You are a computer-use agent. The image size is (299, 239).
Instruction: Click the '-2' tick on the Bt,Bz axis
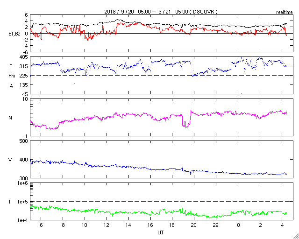tap(26, 40)
